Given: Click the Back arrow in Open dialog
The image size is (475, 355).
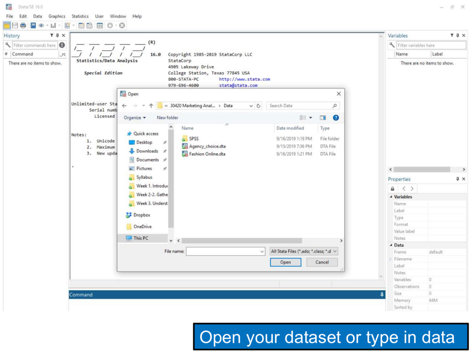Looking at the screenshot, I should [x=124, y=106].
